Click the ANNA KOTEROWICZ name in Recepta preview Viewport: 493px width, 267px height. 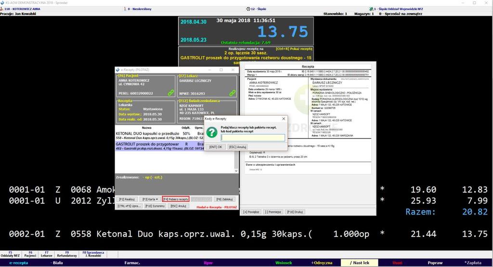pyautogui.click(x=263, y=82)
